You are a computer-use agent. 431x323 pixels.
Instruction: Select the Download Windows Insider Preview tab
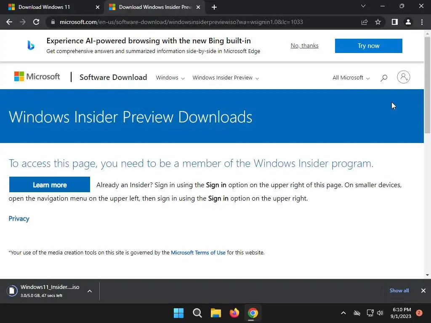[x=154, y=7]
